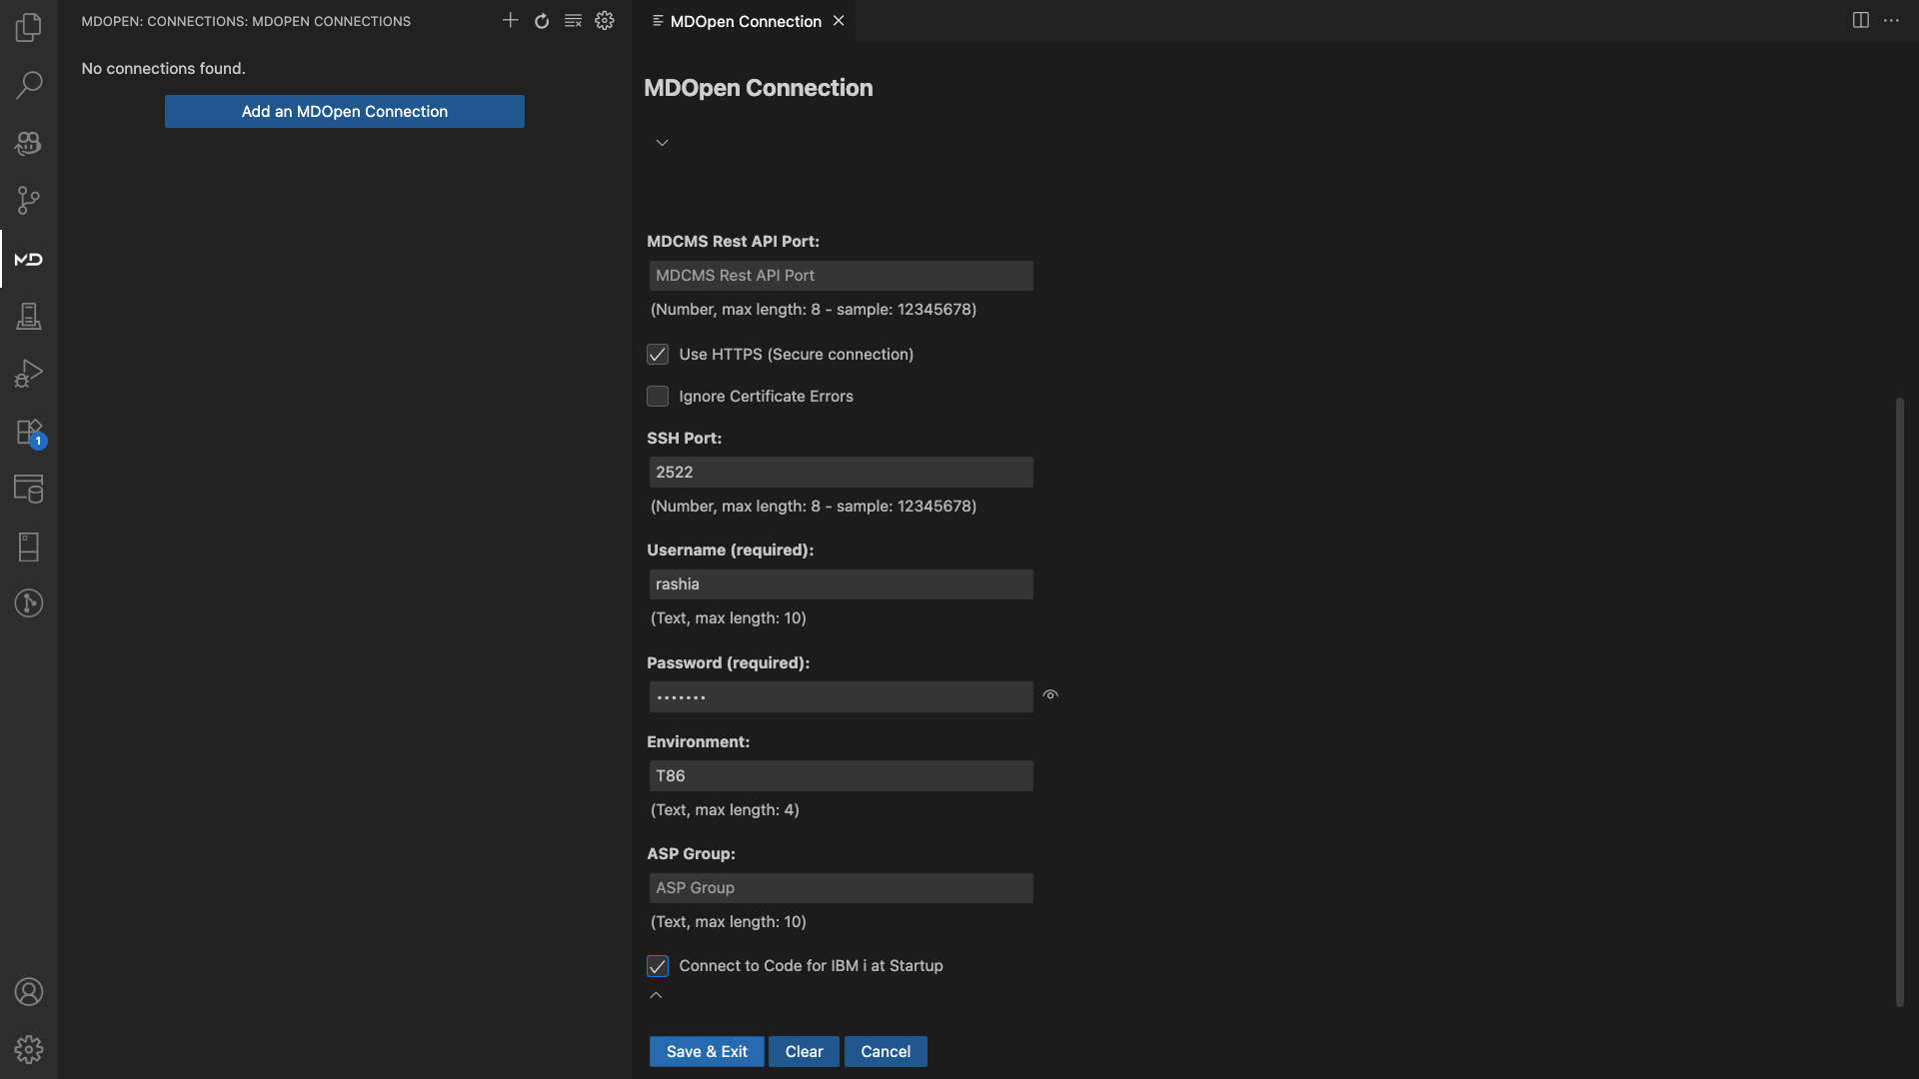Open the MDOpen view in the activity bar
The height and width of the screenshot is (1079, 1919).
28,260
